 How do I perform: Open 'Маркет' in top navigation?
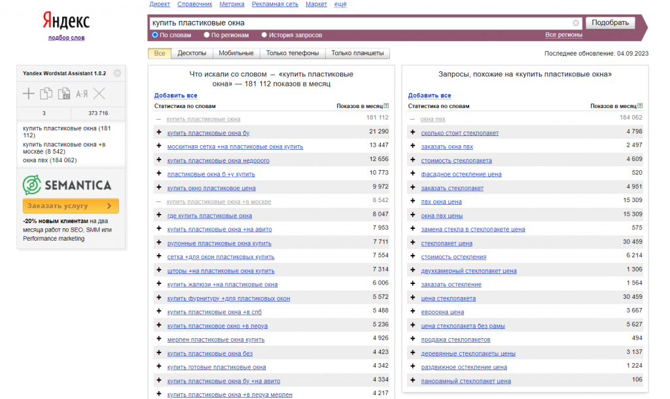(316, 4)
